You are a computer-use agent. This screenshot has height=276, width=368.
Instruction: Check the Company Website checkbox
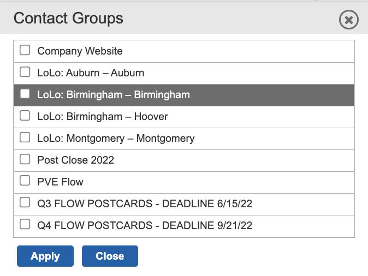(x=25, y=50)
